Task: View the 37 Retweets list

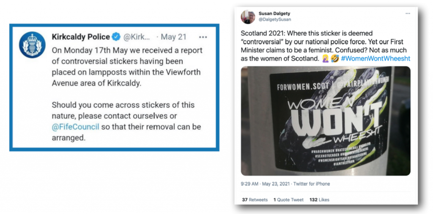Action: (x=255, y=200)
